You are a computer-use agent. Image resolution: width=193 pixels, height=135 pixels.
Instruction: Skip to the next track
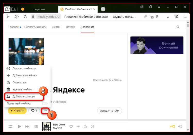point(27,127)
